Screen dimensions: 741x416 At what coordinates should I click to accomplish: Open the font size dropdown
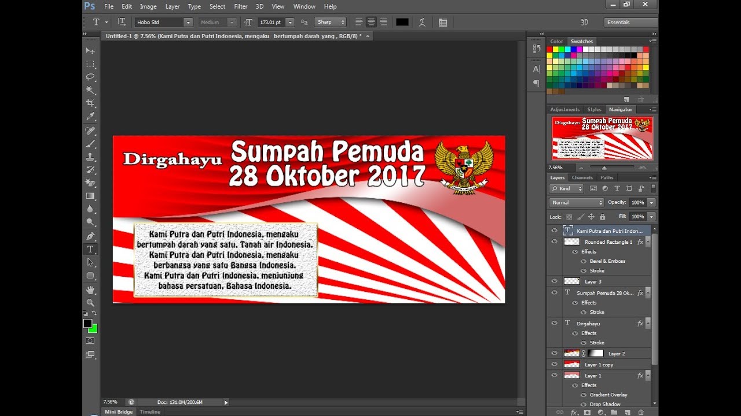[x=289, y=22]
